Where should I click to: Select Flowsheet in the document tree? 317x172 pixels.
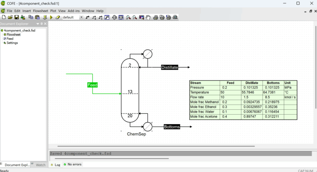click(x=14, y=35)
